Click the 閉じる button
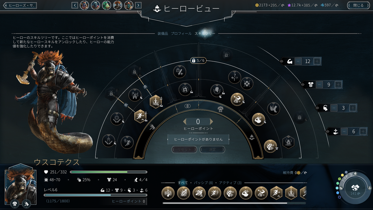The height and width of the screenshot is (210, 373). 358,5
